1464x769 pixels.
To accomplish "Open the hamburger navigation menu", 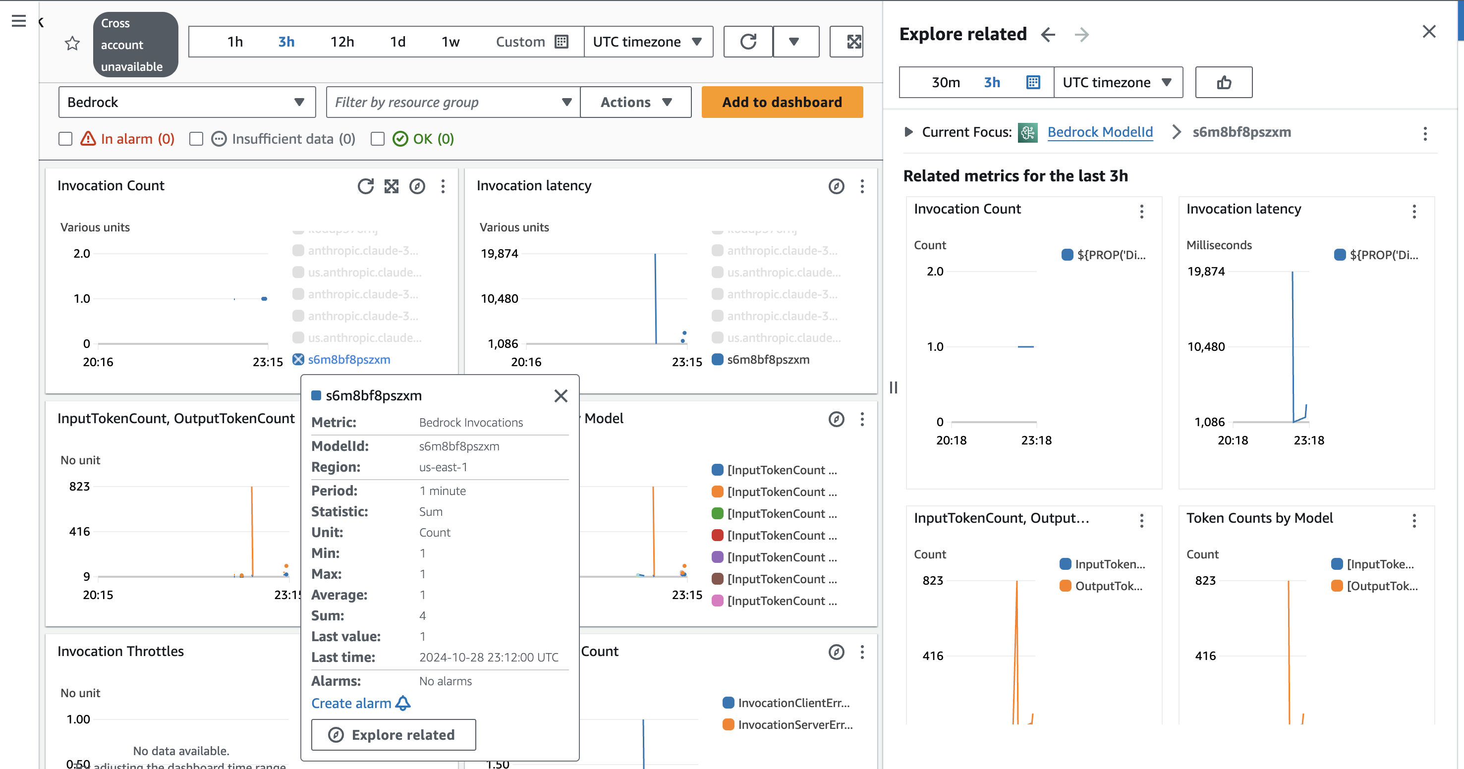I will click(x=19, y=22).
